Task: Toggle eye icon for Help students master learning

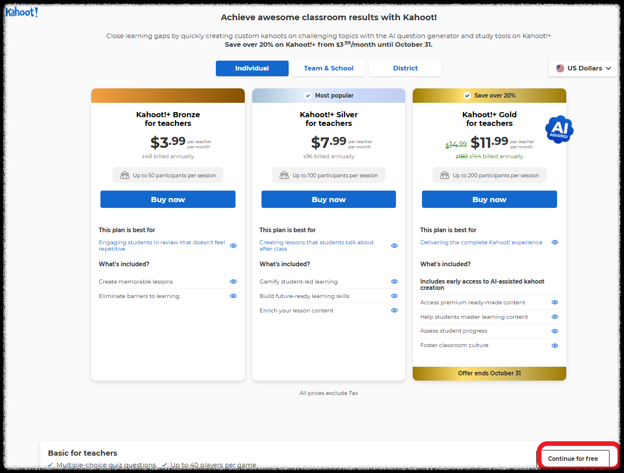Action: (555, 316)
